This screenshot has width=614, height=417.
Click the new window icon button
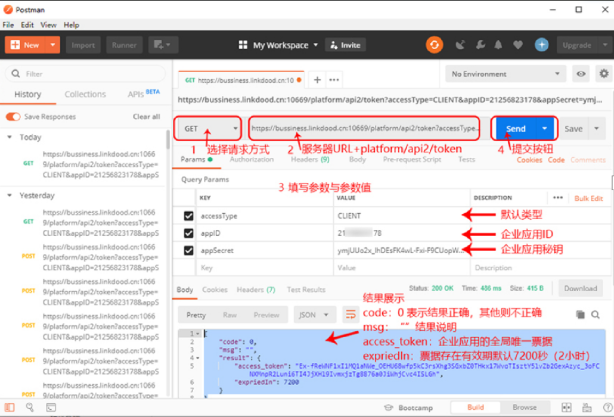(x=163, y=45)
